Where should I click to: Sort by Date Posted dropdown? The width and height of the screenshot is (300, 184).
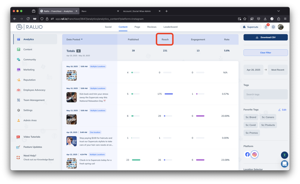click(x=74, y=39)
